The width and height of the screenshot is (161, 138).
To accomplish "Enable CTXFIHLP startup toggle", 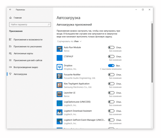I will point(111,57).
